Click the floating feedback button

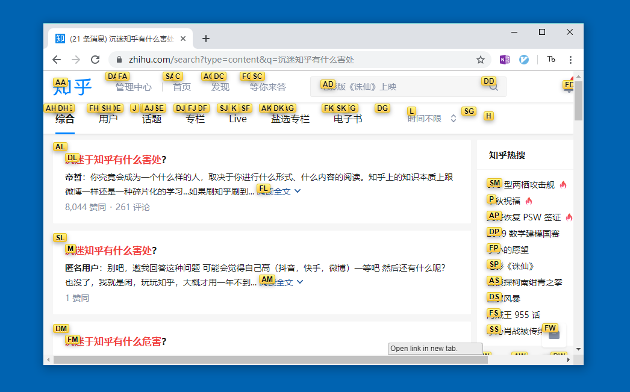click(554, 334)
